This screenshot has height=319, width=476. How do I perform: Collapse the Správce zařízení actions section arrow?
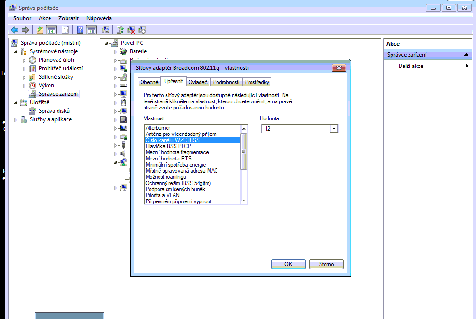pyautogui.click(x=466, y=55)
